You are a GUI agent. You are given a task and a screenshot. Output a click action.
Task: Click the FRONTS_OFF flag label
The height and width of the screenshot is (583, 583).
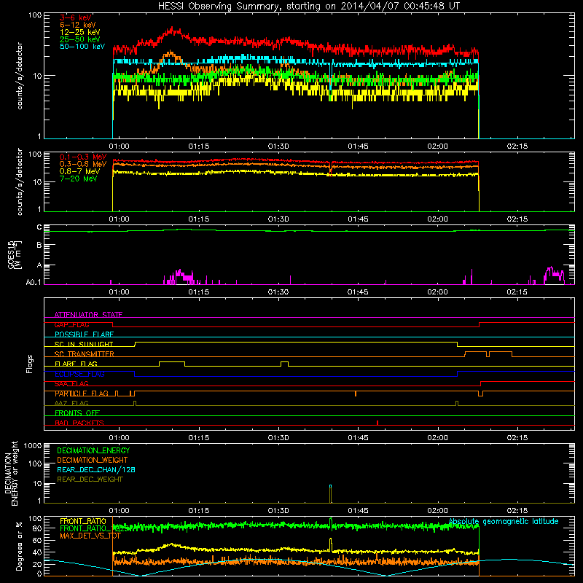(x=77, y=413)
